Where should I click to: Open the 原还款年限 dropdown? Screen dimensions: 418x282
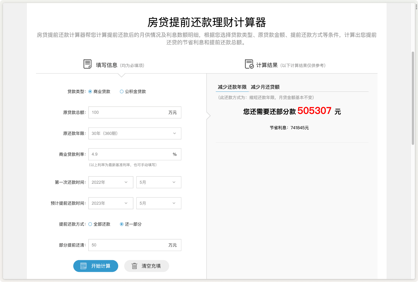pos(135,133)
